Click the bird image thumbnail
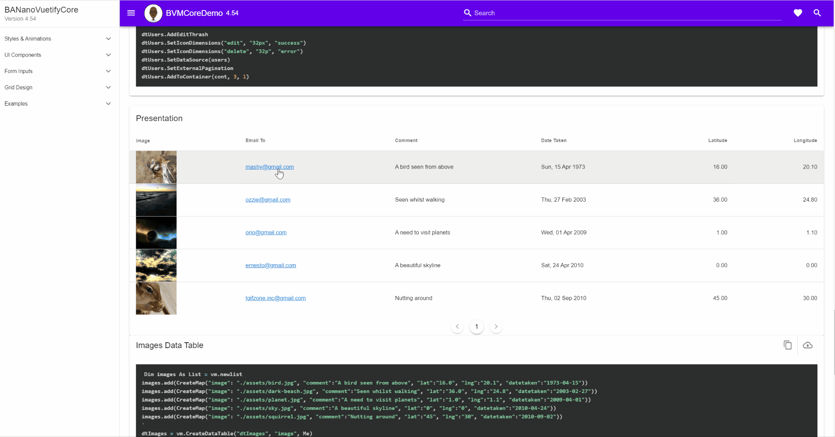Image resolution: width=835 pixels, height=437 pixels. coord(156,167)
